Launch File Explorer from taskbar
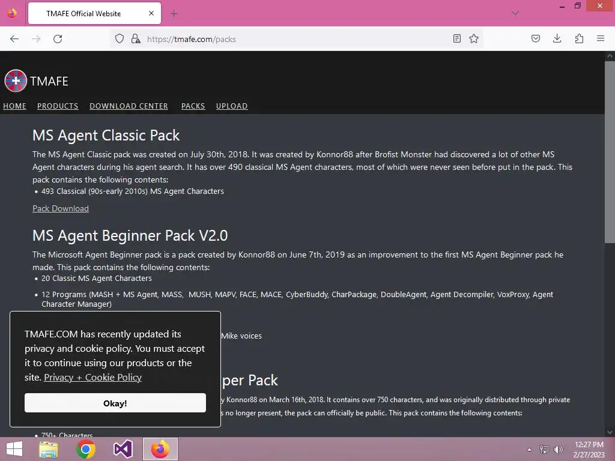This screenshot has width=615, height=461. coord(49,449)
